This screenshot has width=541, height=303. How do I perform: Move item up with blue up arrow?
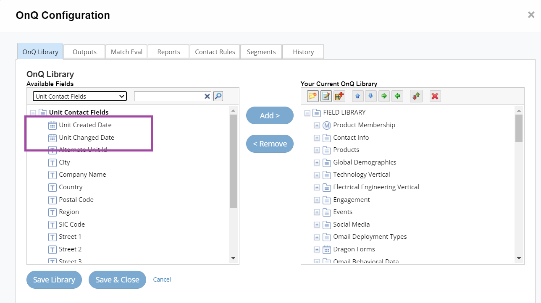(357, 96)
